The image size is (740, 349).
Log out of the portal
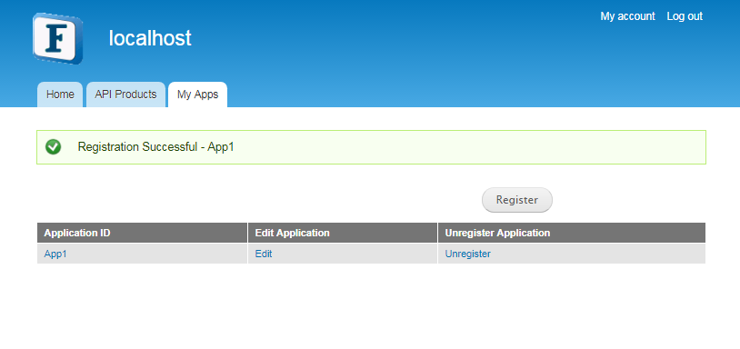pos(685,16)
